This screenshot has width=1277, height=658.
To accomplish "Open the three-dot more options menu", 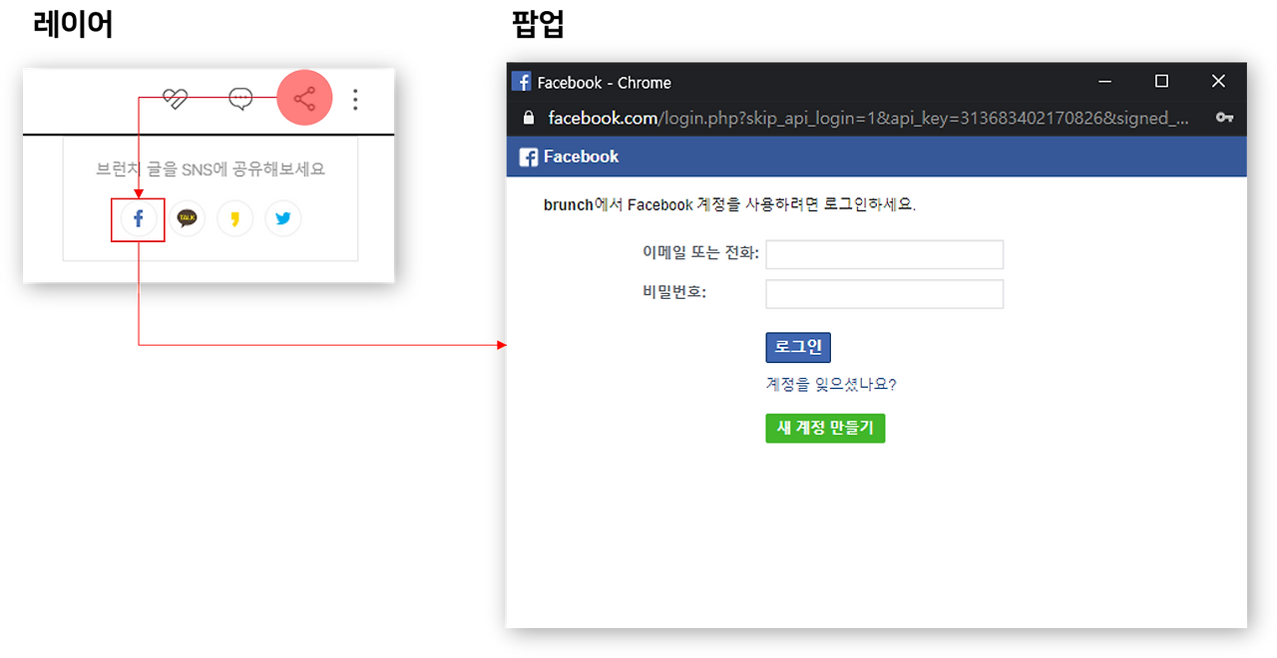I will (356, 99).
